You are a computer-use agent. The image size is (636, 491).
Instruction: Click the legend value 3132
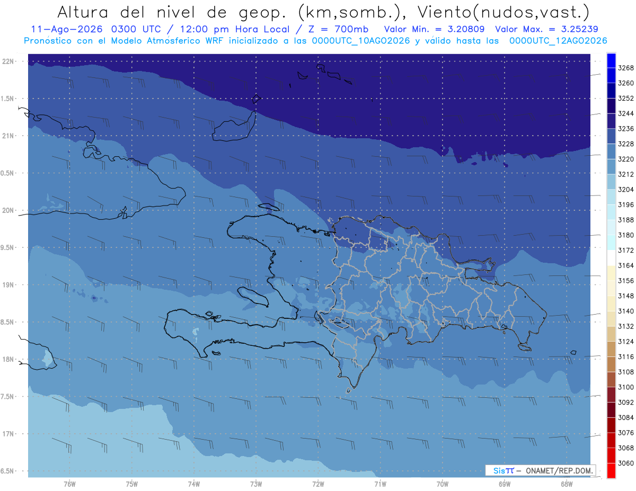point(626,326)
